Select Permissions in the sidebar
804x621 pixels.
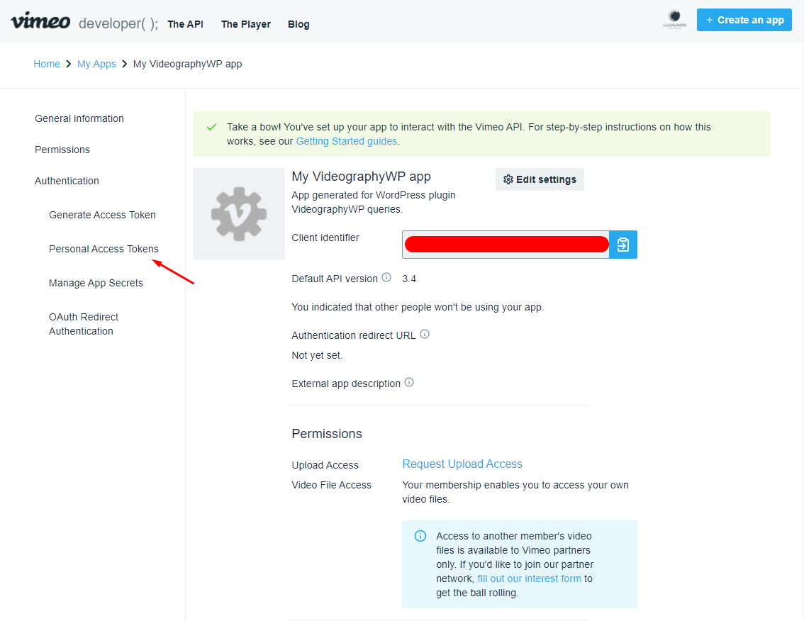point(62,150)
